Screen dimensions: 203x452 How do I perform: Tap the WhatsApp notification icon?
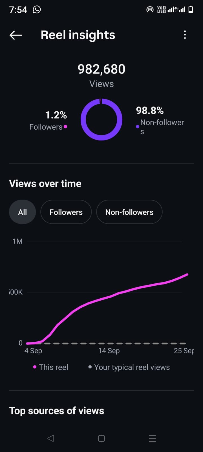click(x=37, y=10)
